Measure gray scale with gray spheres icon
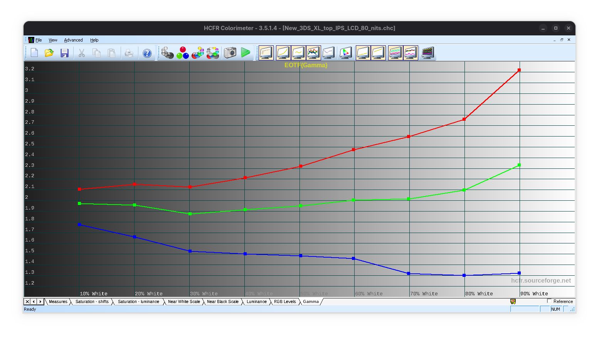Image resolution: width=599 pixels, height=338 pixels. pyautogui.click(x=167, y=53)
